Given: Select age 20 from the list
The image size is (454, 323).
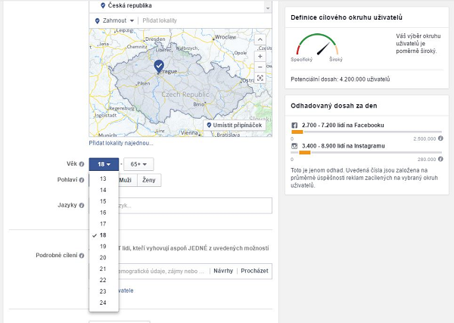Looking at the screenshot, I should [x=104, y=258].
